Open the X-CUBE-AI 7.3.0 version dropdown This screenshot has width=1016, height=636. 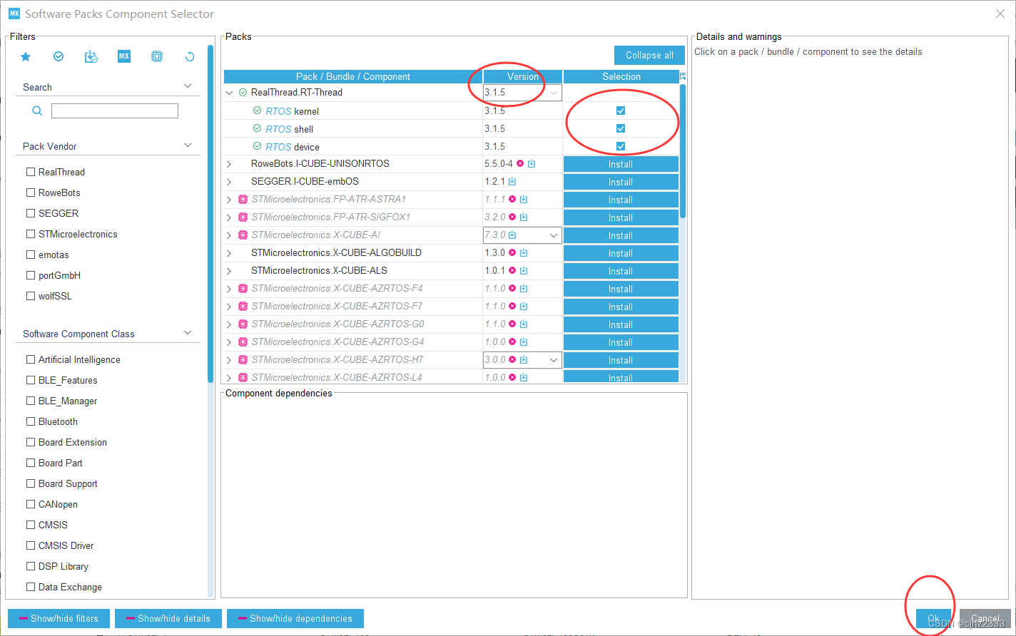point(553,235)
